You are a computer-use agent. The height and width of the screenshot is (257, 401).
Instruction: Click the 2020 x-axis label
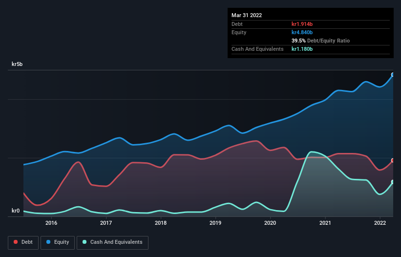[270, 223]
